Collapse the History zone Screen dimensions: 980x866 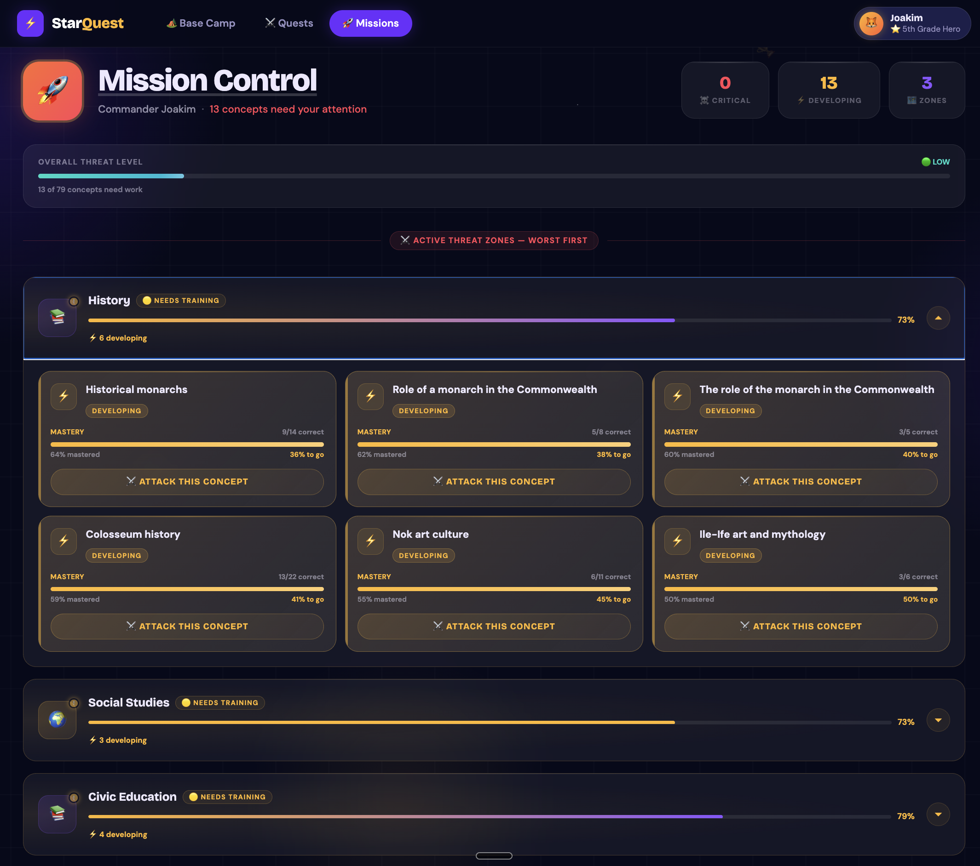(x=938, y=318)
